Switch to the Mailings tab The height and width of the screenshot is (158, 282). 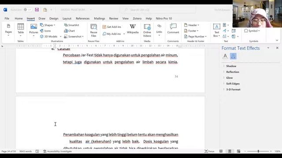pos(100,18)
